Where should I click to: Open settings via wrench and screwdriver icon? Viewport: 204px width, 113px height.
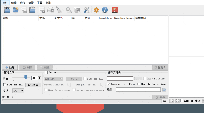click(87, 10)
